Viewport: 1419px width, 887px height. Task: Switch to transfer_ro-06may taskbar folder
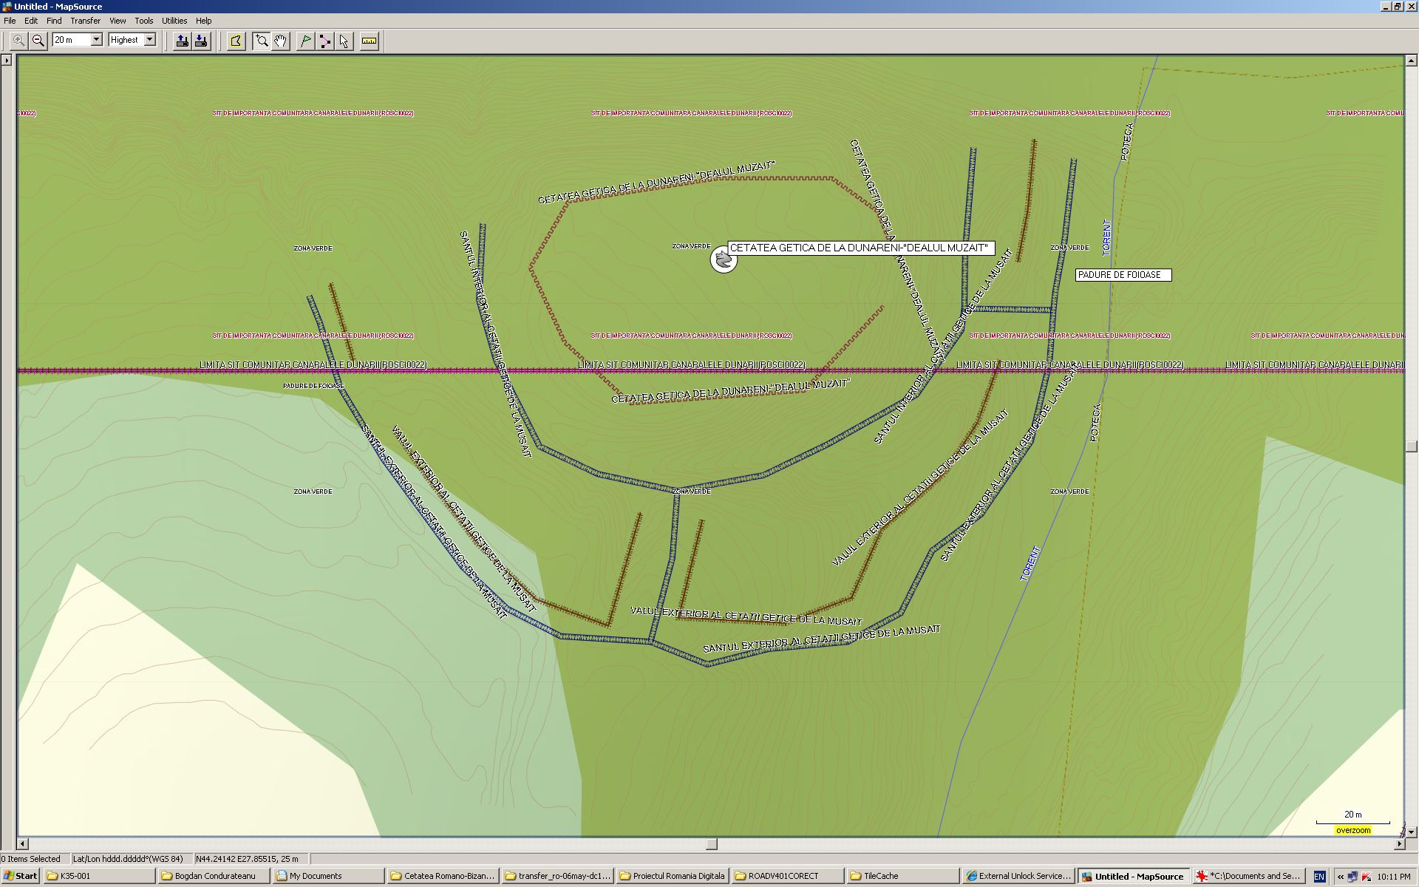click(x=557, y=876)
